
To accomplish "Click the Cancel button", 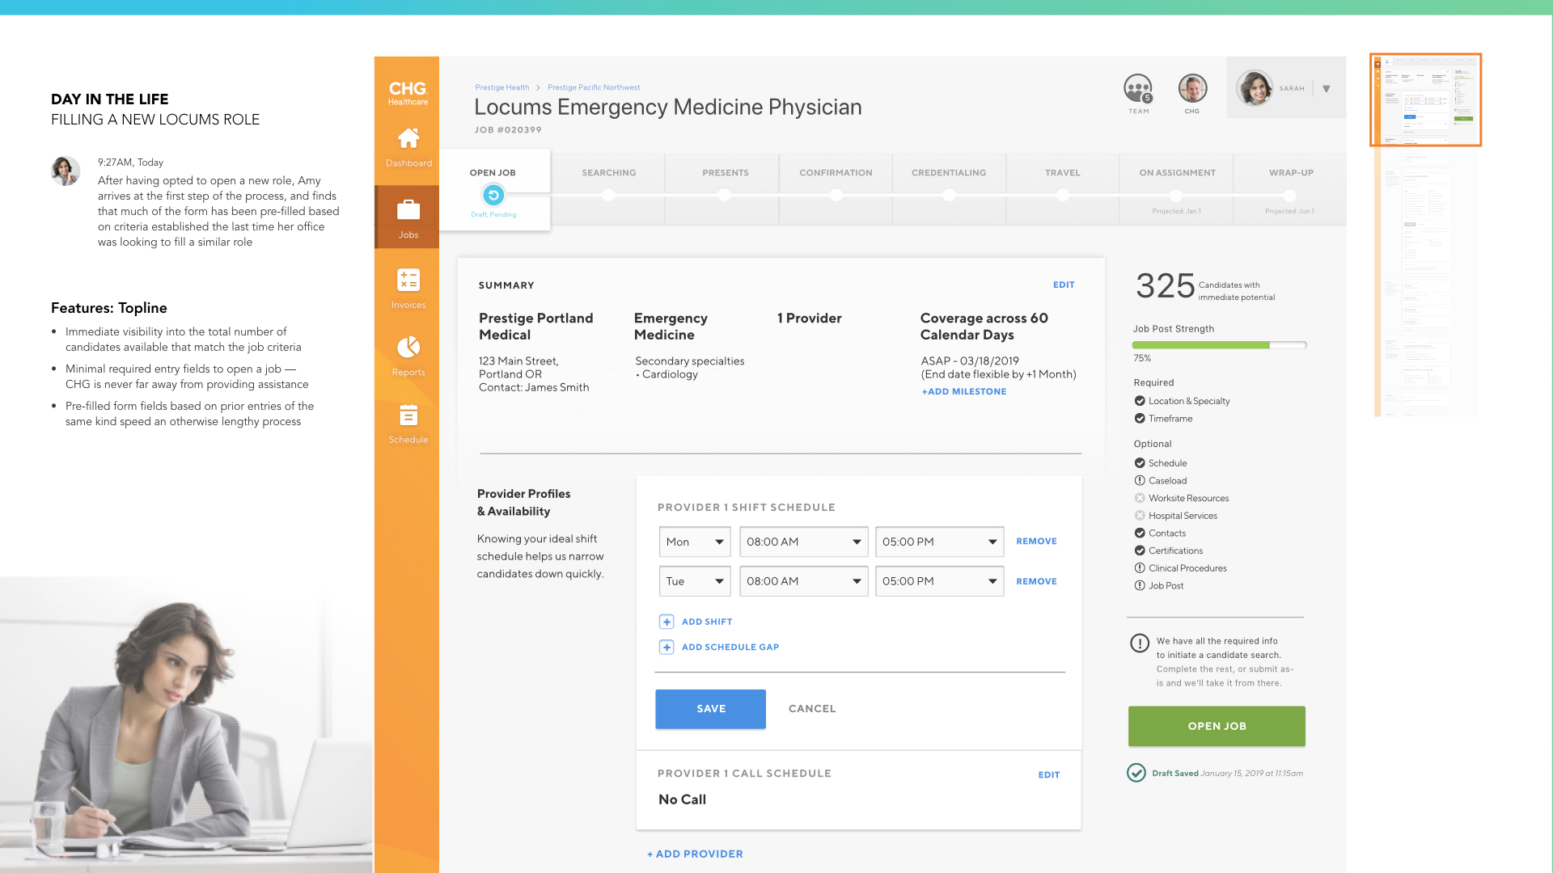I will (x=812, y=709).
